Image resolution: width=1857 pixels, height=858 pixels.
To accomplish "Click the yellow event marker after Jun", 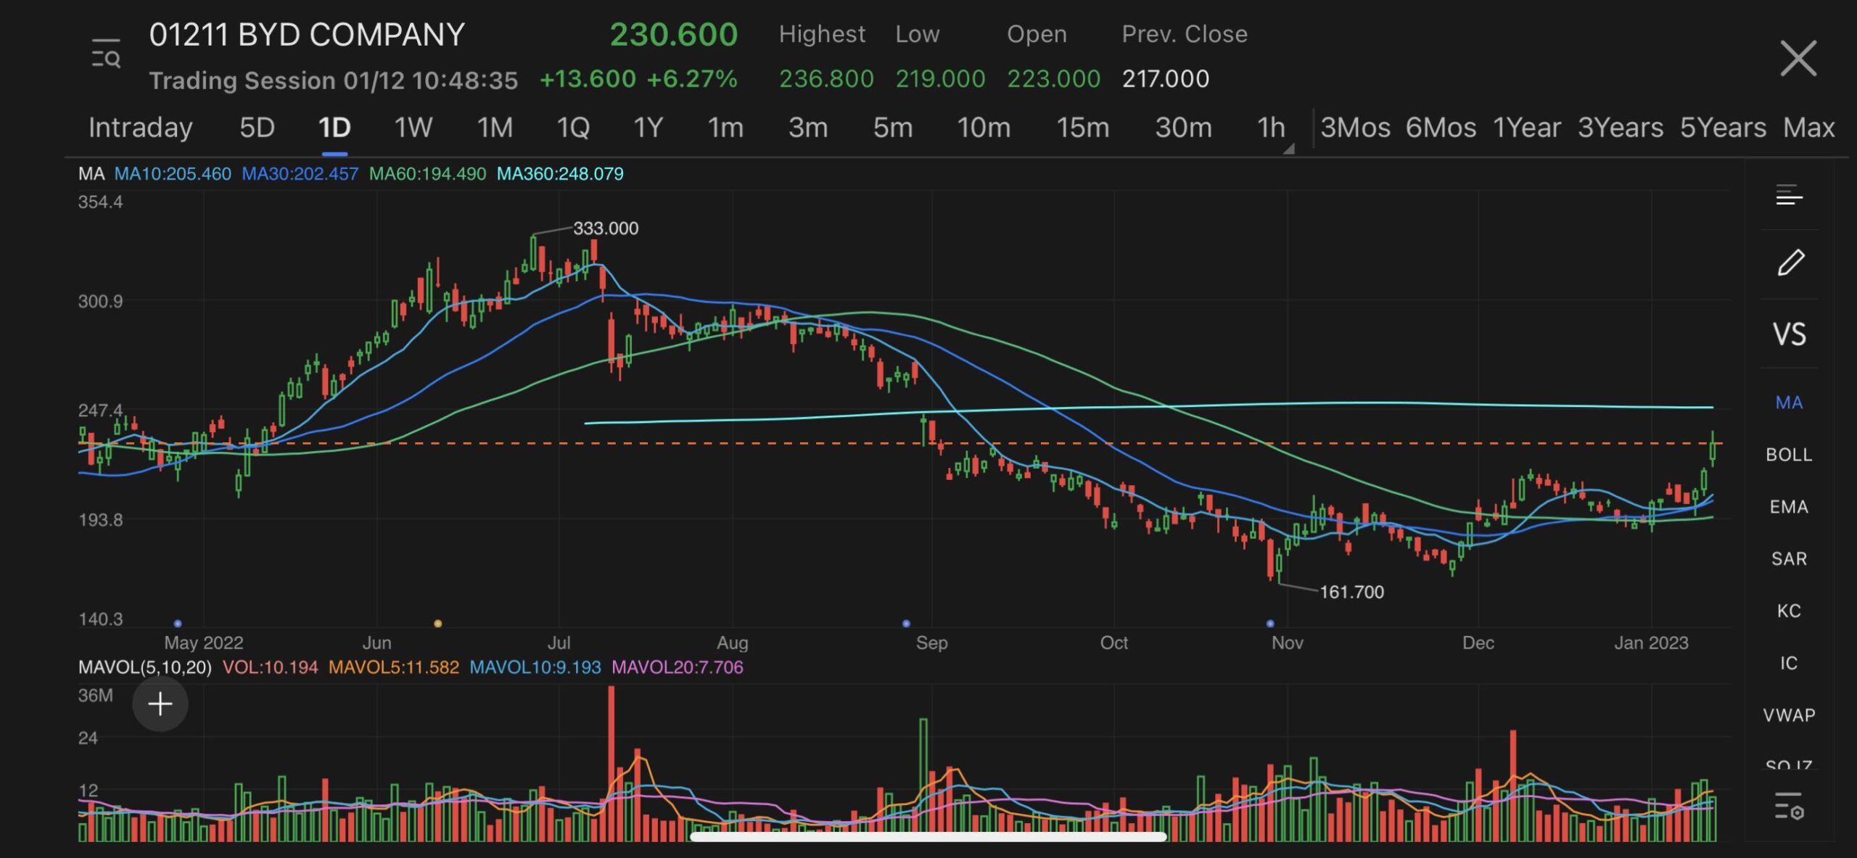I will coord(437,624).
